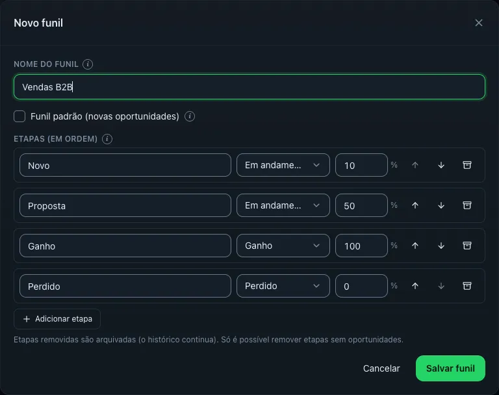This screenshot has width=499, height=395.
Task: Open Perdido status dropdown in Perdido row
Action: [x=283, y=286]
